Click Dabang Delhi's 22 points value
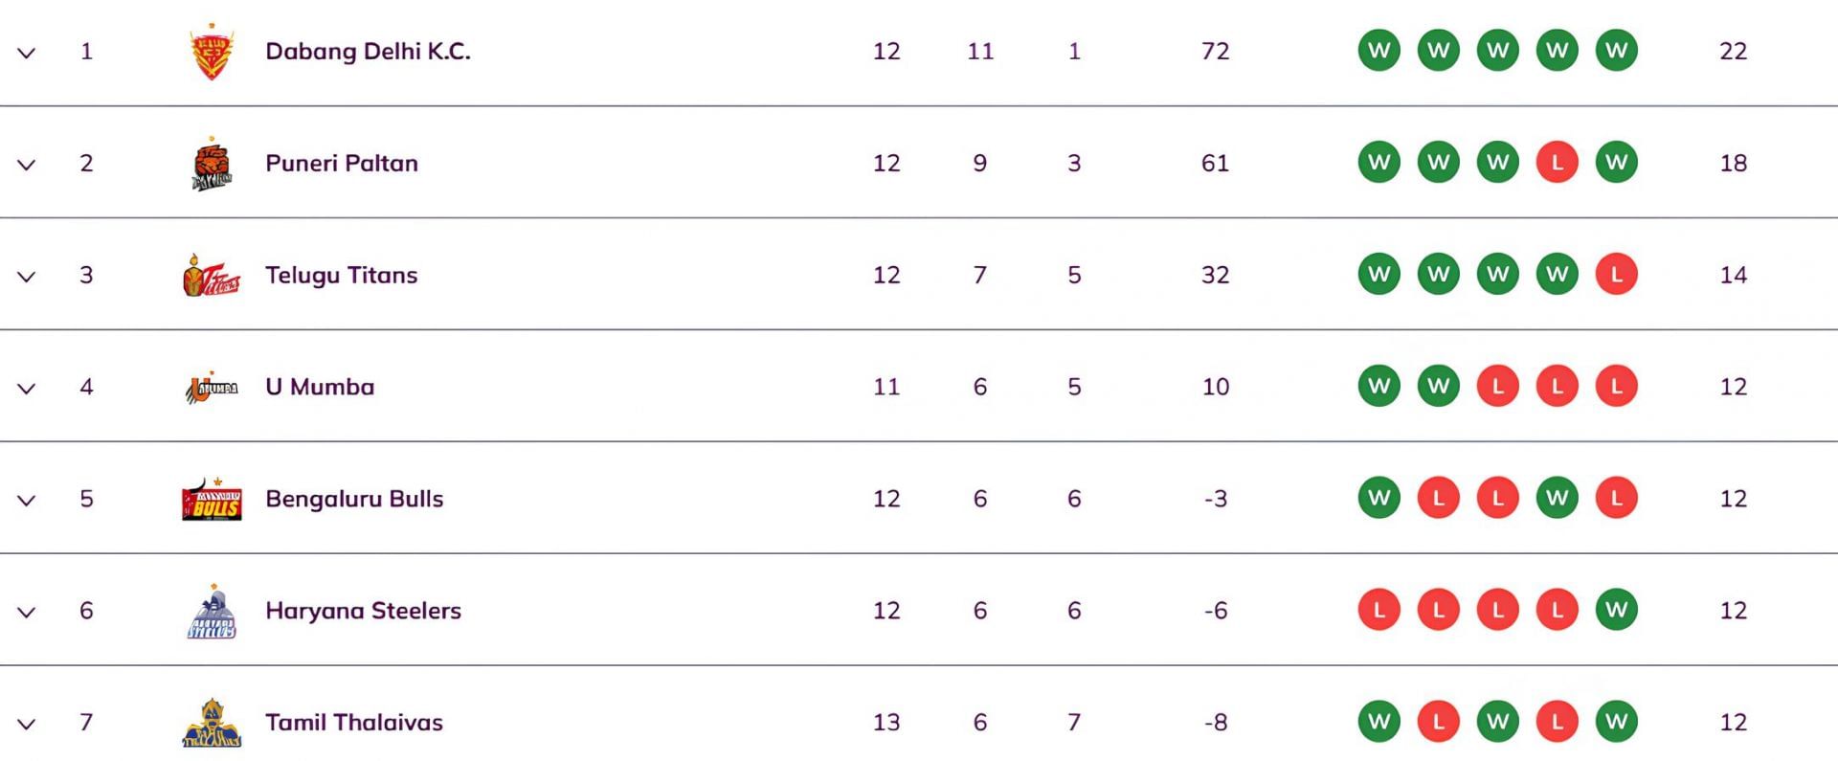The height and width of the screenshot is (761, 1838). click(1733, 52)
